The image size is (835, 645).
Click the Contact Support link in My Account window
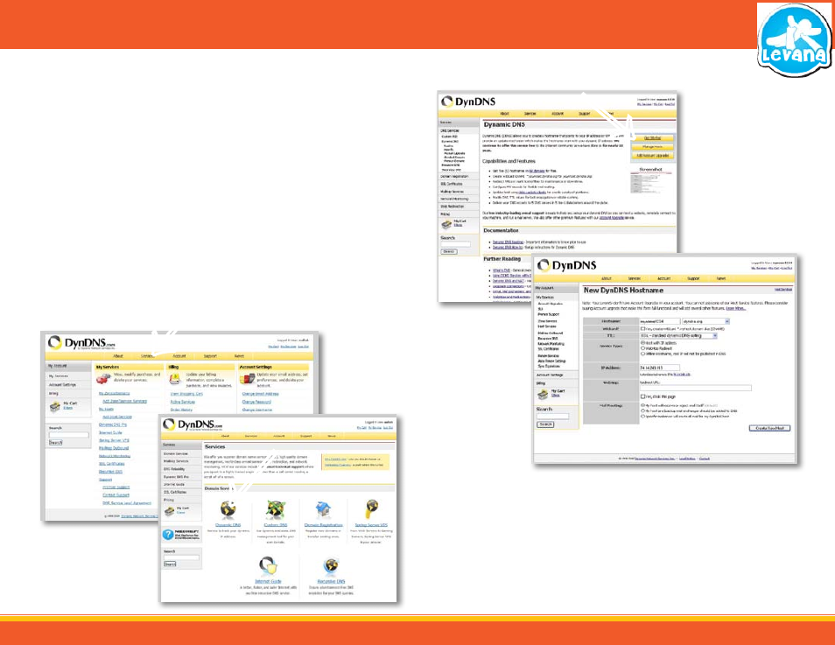[116, 494]
